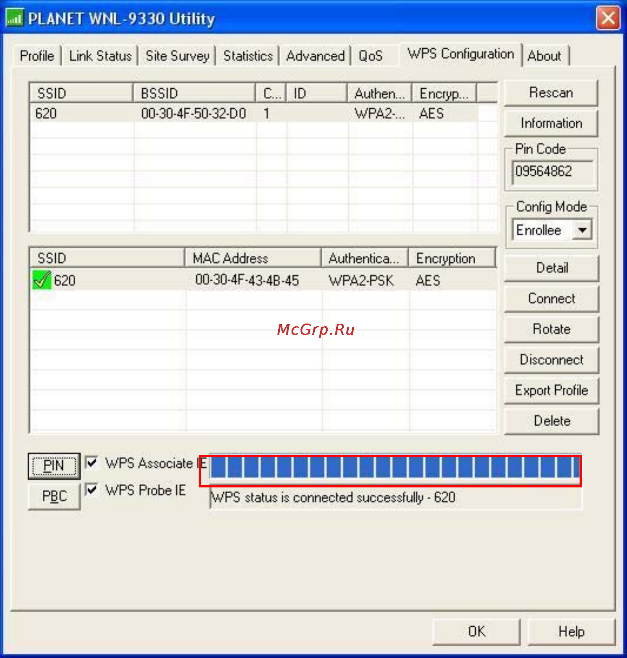
Task: Start WPS with the PBC button
Action: tap(54, 496)
